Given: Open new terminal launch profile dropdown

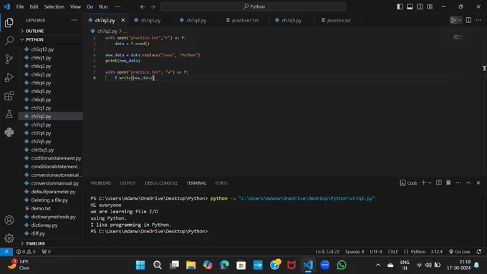Looking at the screenshot, I should pyautogui.click(x=430, y=182).
